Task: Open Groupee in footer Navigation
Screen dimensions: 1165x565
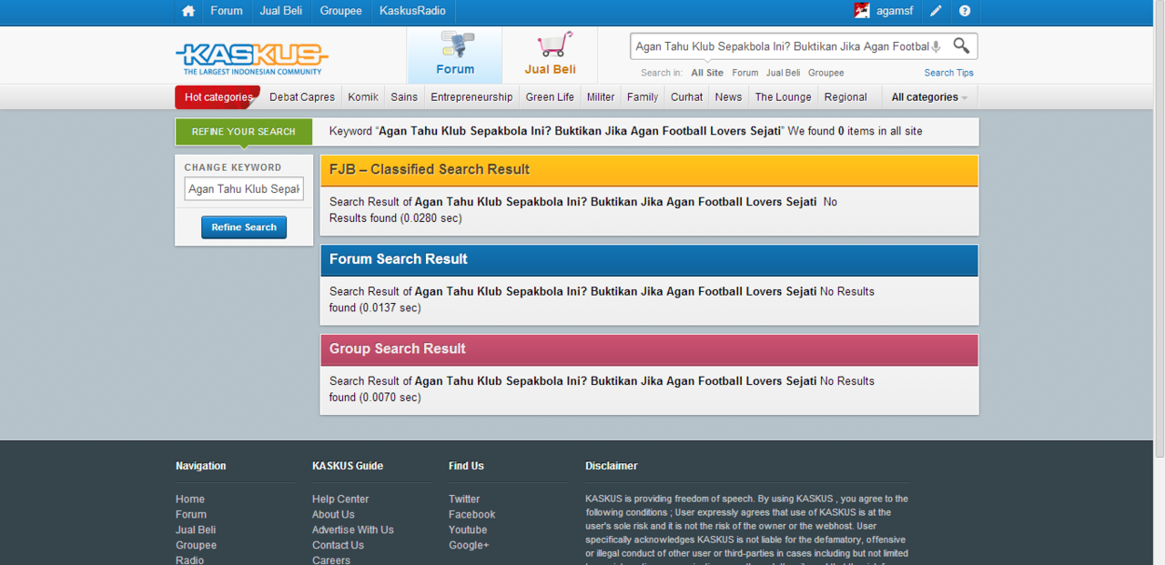Action: [196, 546]
